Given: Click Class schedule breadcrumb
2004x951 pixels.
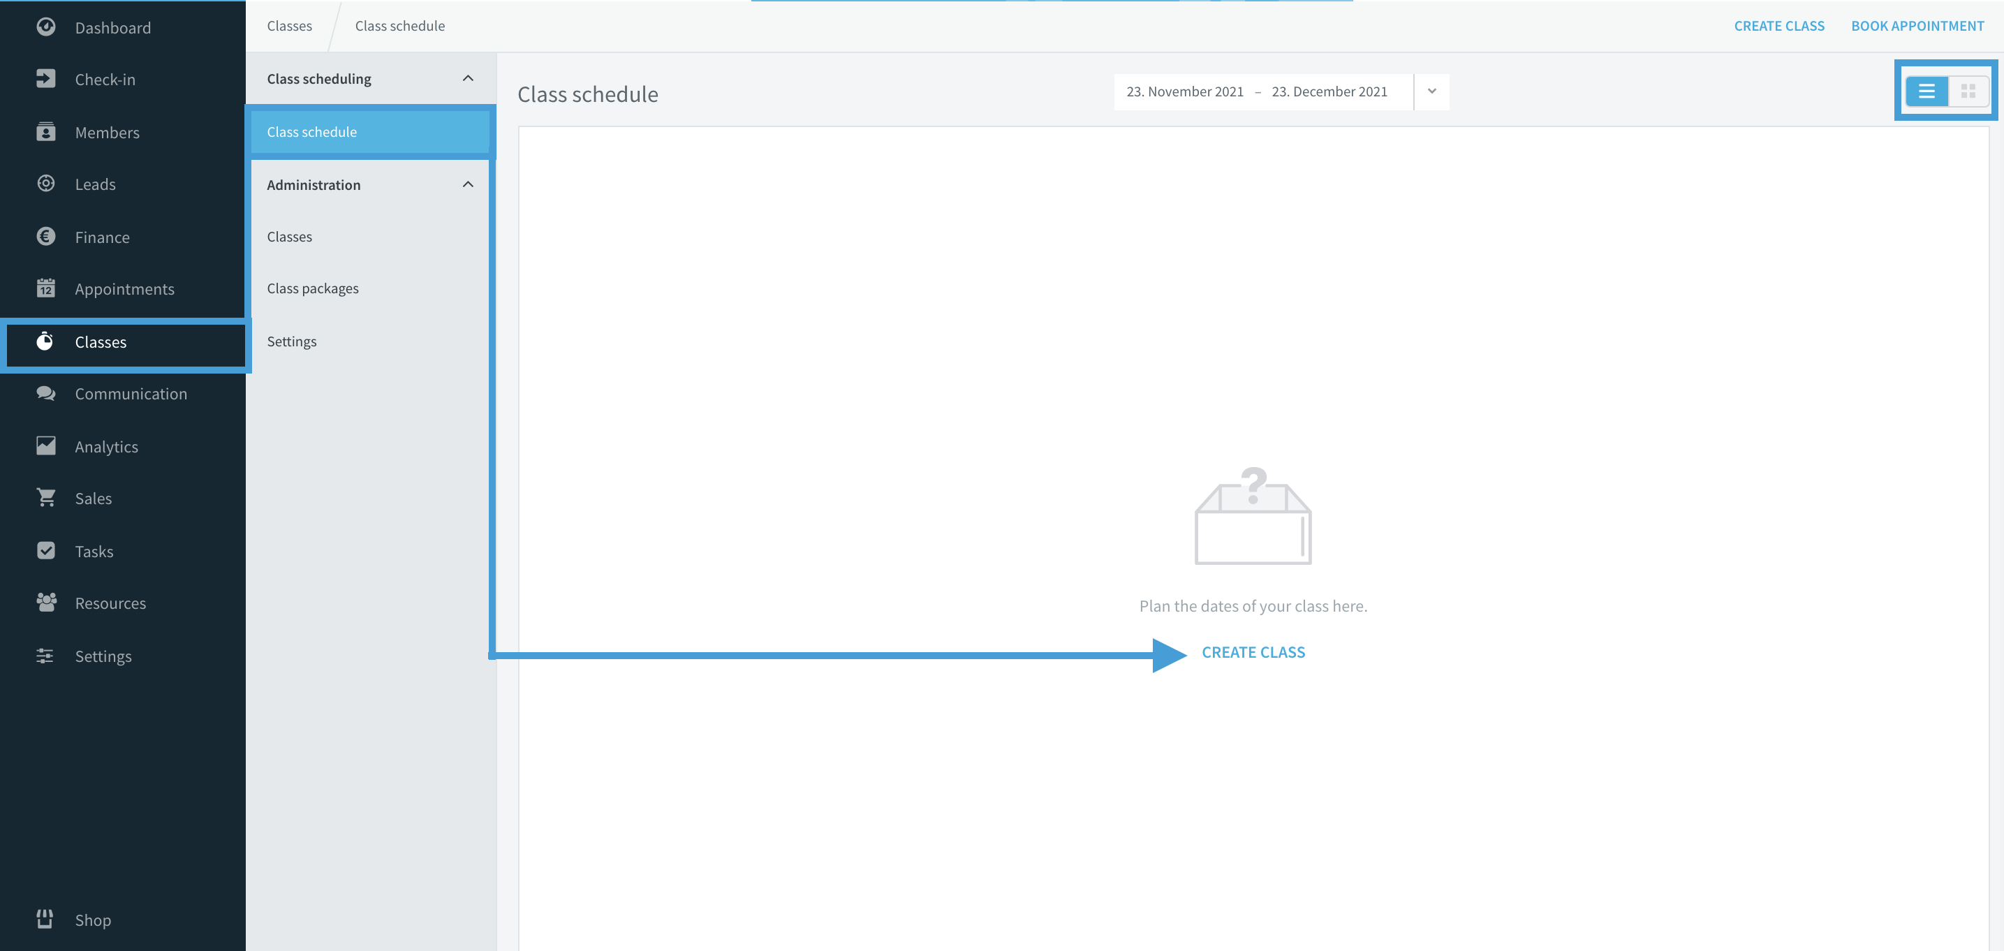Looking at the screenshot, I should (400, 26).
